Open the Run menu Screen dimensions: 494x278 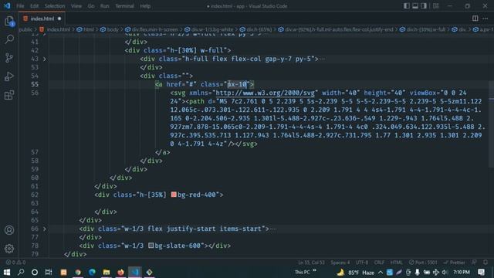point(105,6)
